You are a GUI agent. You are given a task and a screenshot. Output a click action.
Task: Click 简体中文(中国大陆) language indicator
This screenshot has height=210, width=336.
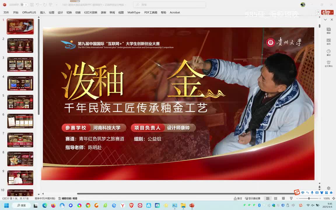[45, 198]
